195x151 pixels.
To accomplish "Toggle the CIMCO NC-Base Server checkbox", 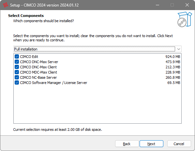I will [17, 77].
